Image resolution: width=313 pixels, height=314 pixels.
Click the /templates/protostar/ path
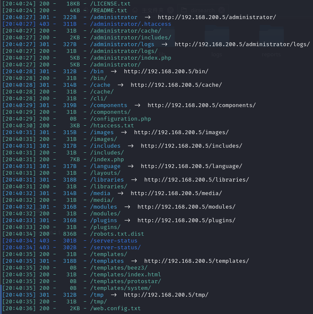[x=126, y=281]
